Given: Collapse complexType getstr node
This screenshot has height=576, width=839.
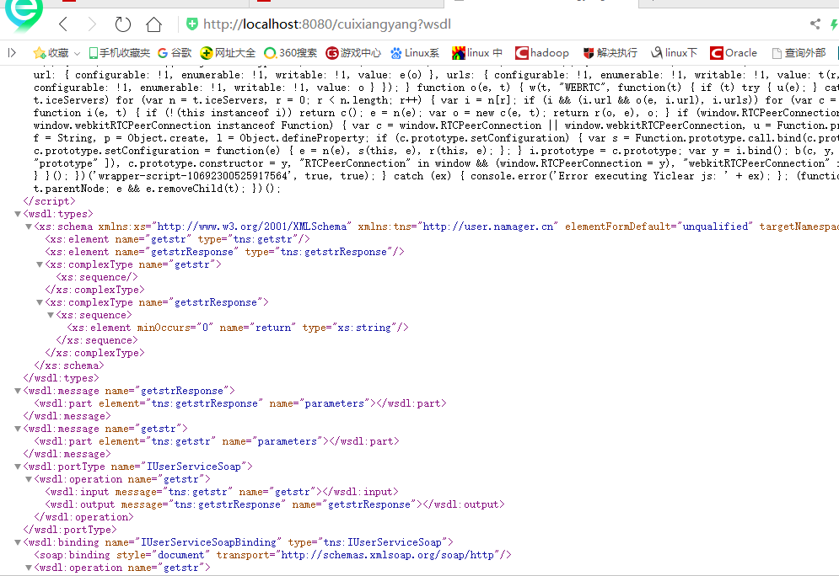Looking at the screenshot, I should click(39, 264).
